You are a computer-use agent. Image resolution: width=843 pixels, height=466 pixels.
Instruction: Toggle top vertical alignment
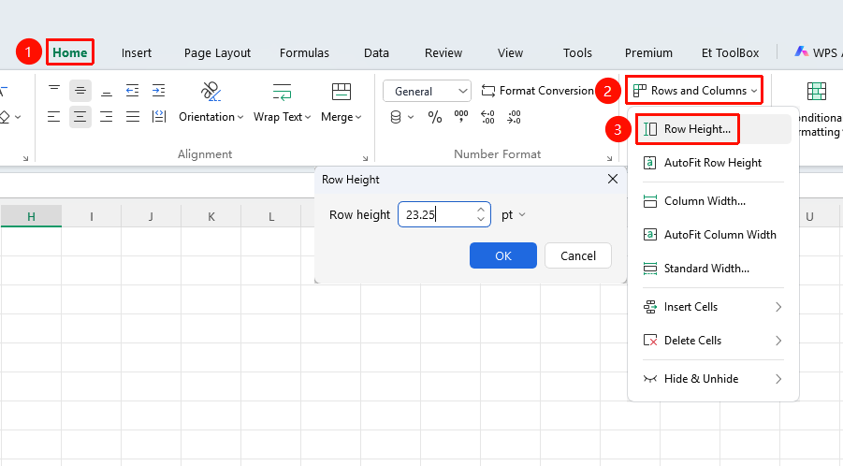coord(53,91)
